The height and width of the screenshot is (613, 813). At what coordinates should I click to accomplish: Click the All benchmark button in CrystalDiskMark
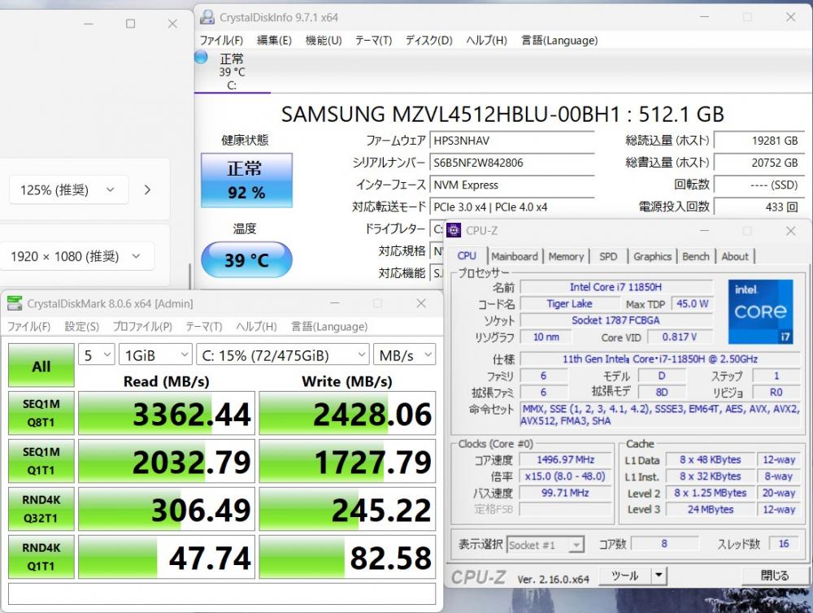pos(41,366)
